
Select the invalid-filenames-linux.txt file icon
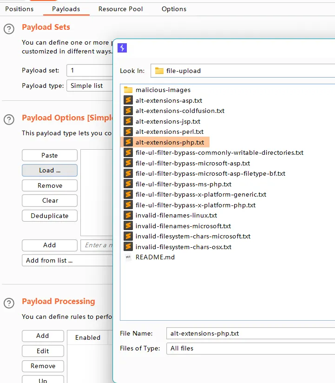(x=128, y=215)
